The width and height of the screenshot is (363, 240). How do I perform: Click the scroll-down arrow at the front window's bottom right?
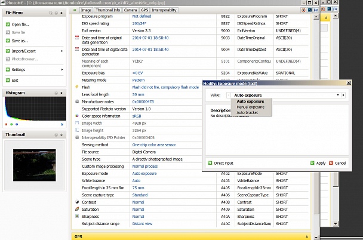click(316, 238)
